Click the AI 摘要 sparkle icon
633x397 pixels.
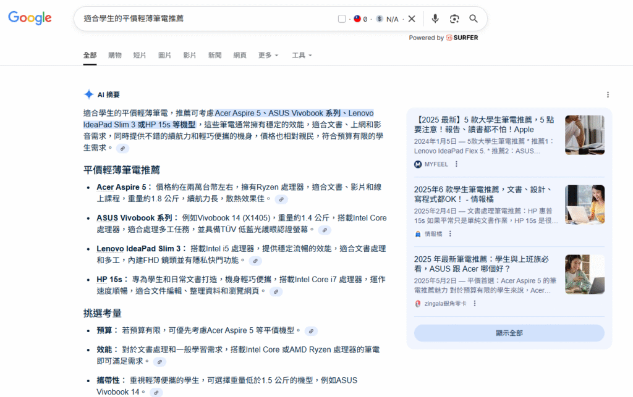point(88,94)
